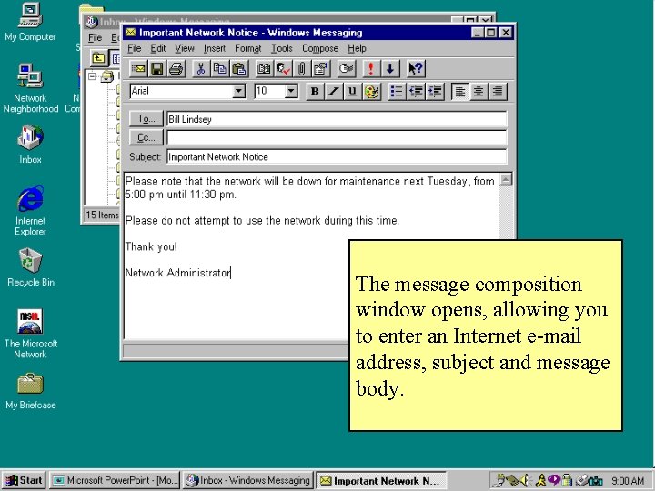Select The Microsoft Network desktop icon
This screenshot has width=655, height=491.
(31, 334)
